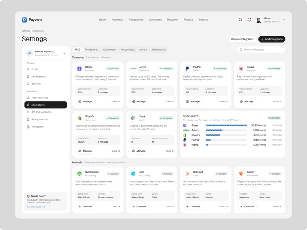Connect the QuickBooks integration
Image resolution: width=307 pixels, height=230 pixels.
[x=85, y=207]
